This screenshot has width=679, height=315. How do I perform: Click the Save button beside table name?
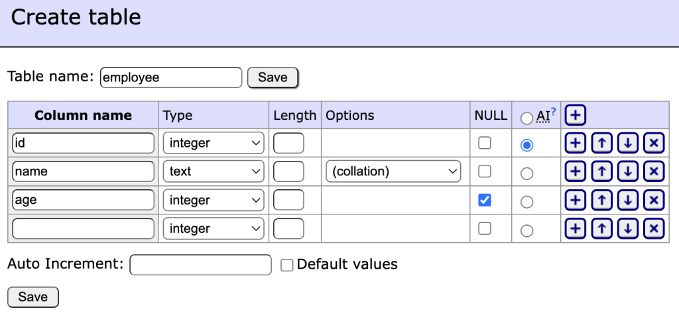pos(273,77)
